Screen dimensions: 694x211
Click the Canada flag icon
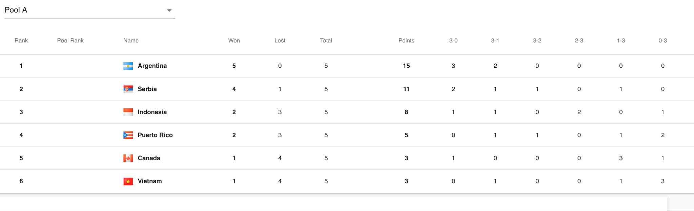128,158
